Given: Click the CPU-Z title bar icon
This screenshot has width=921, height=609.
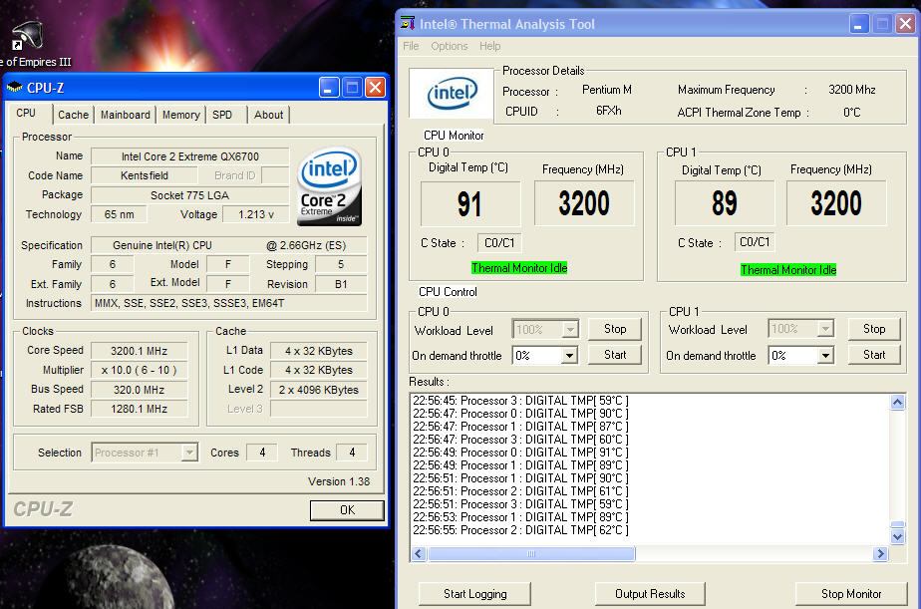Looking at the screenshot, I should [14, 88].
